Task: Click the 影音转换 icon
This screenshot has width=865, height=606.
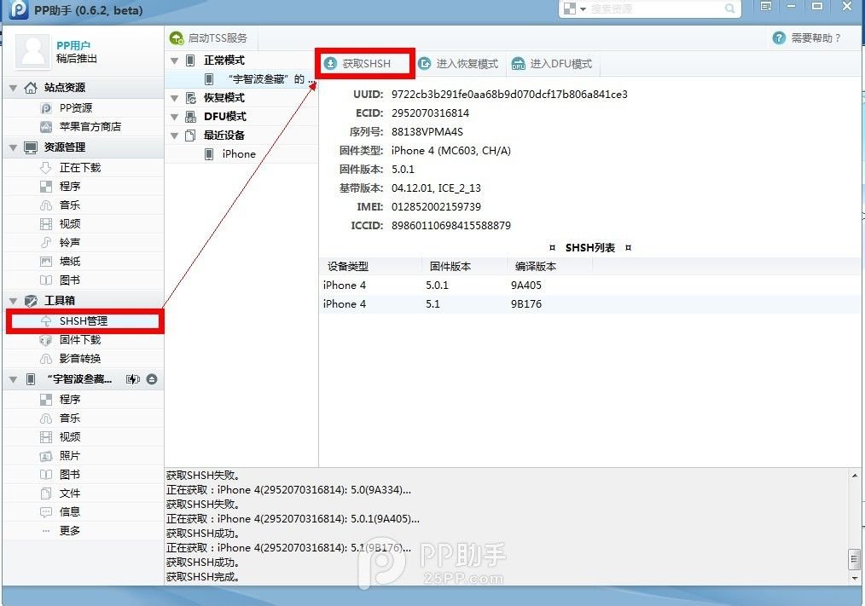Action: [46, 359]
